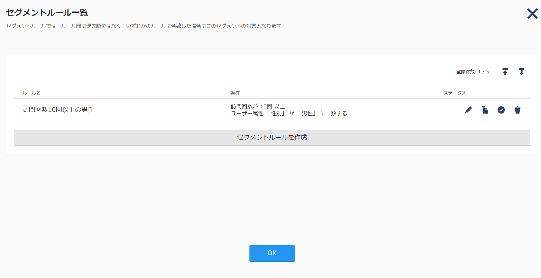The image size is (541, 278).
Task: Close the segment rule list dialog
Action: (x=532, y=14)
